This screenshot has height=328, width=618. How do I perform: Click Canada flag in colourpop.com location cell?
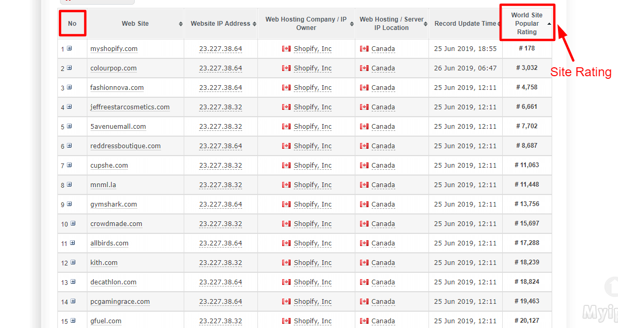(x=364, y=68)
